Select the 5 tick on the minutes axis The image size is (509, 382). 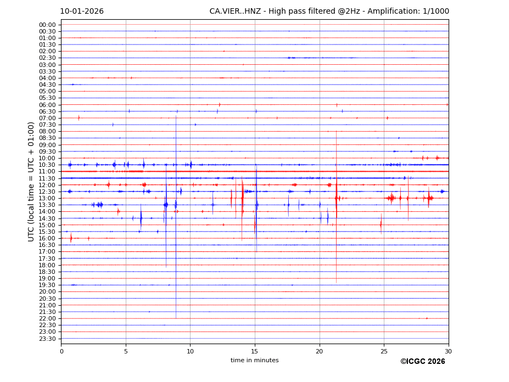pyautogui.click(x=126, y=351)
